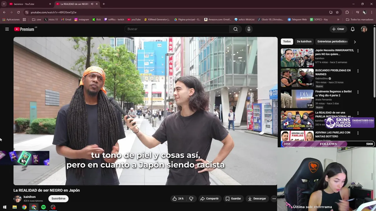Open the Kick bookmark
This screenshot has height=211, width=376.
[x=96, y=20]
